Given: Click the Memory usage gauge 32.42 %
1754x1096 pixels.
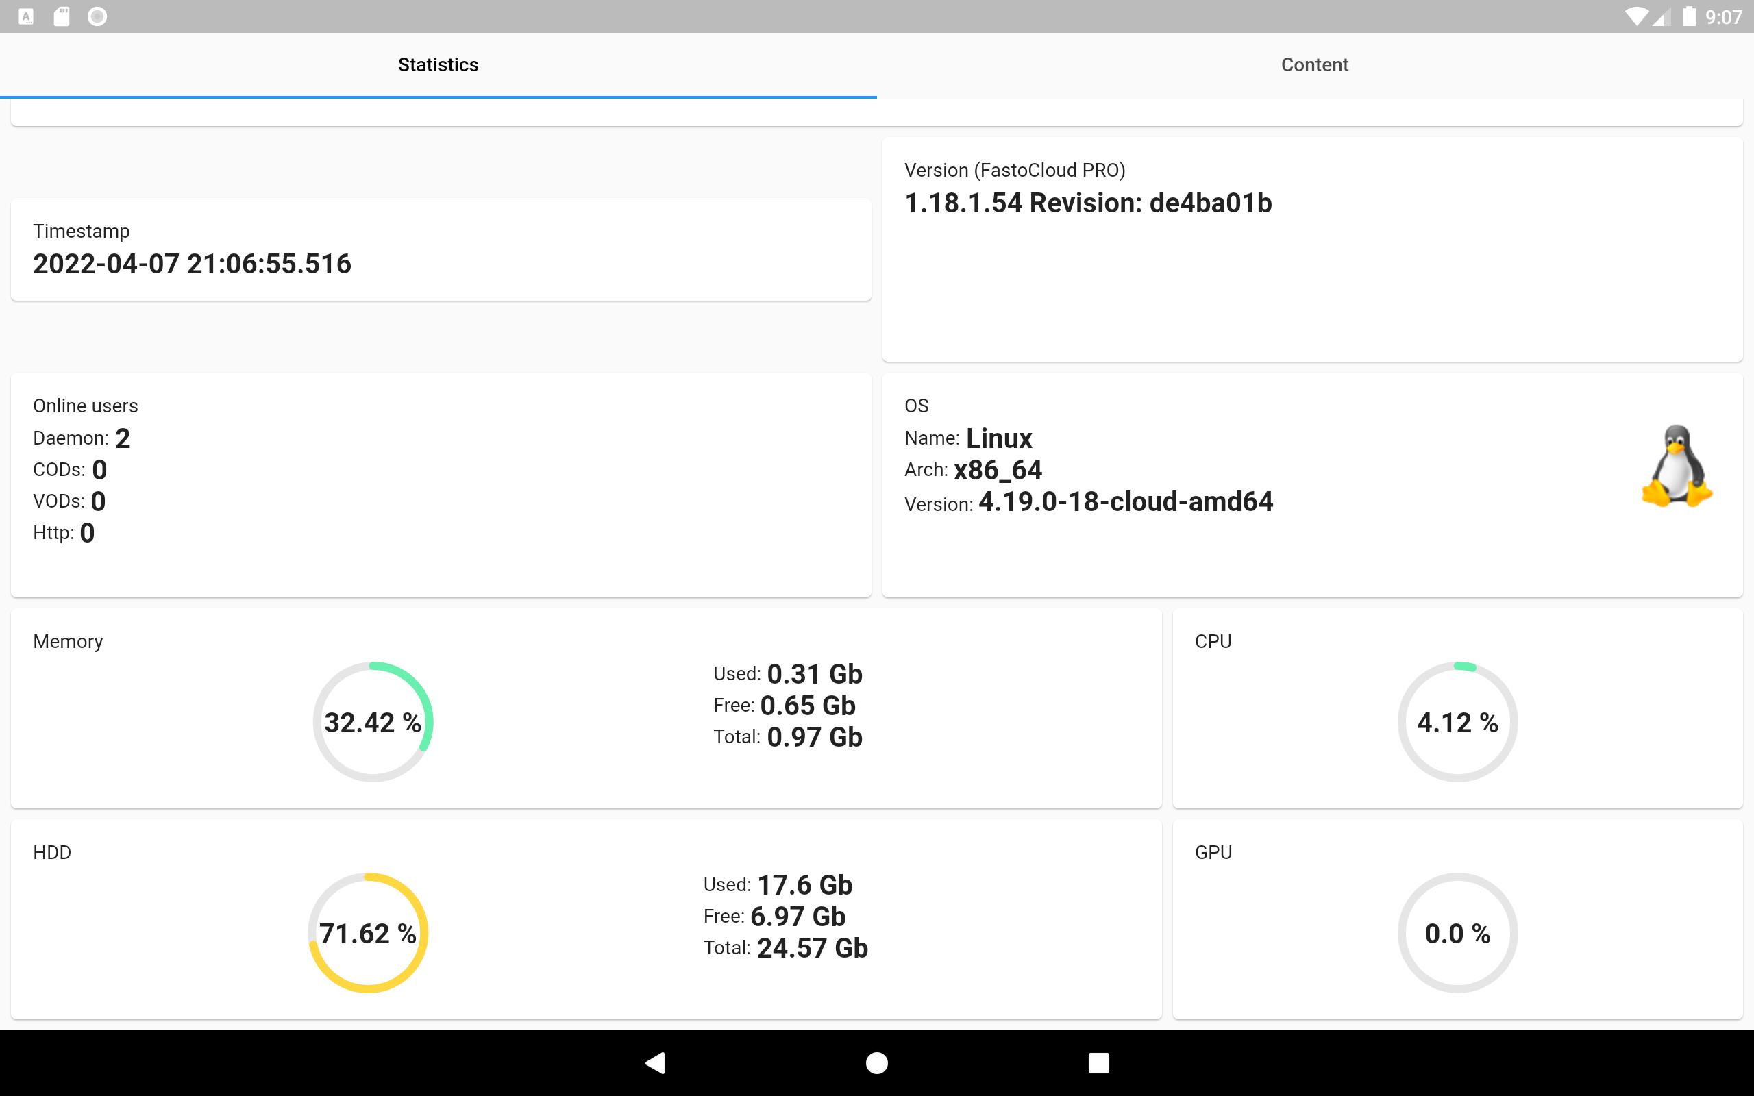Looking at the screenshot, I should 373,722.
